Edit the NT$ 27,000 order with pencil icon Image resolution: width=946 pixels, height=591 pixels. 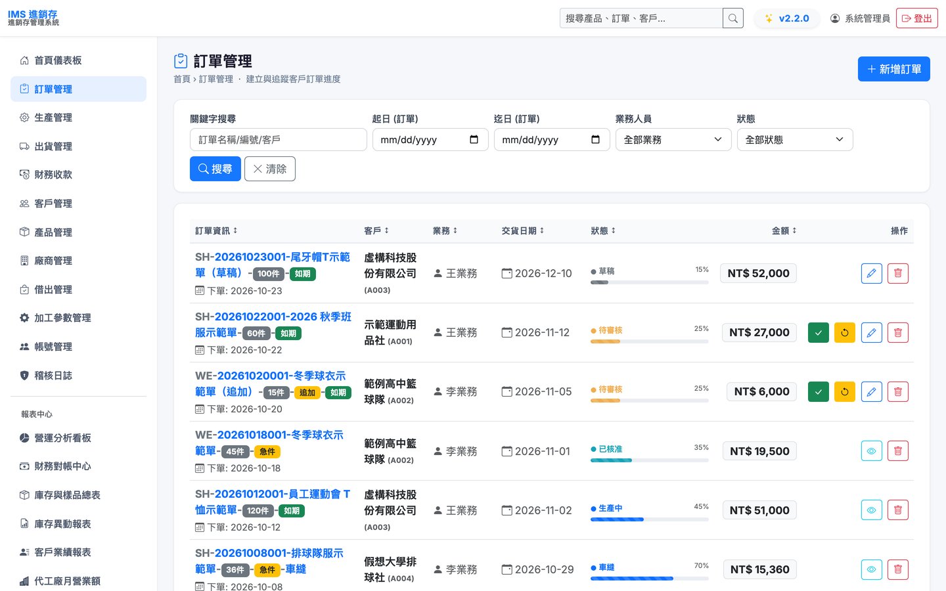pos(872,332)
